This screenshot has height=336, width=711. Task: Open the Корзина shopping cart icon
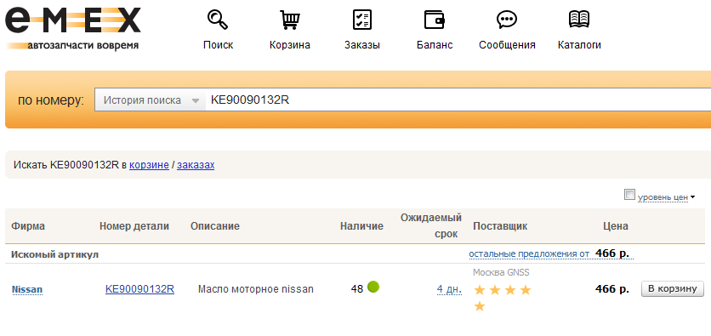[290, 20]
